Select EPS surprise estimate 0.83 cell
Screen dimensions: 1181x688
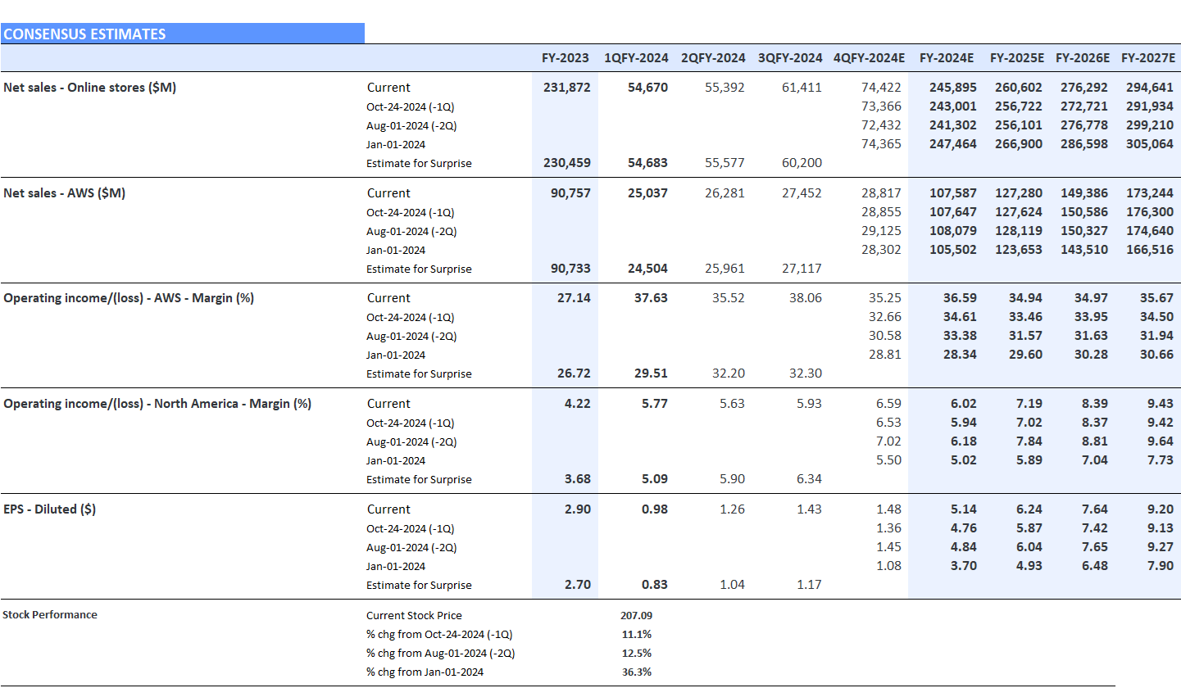pyautogui.click(x=655, y=585)
